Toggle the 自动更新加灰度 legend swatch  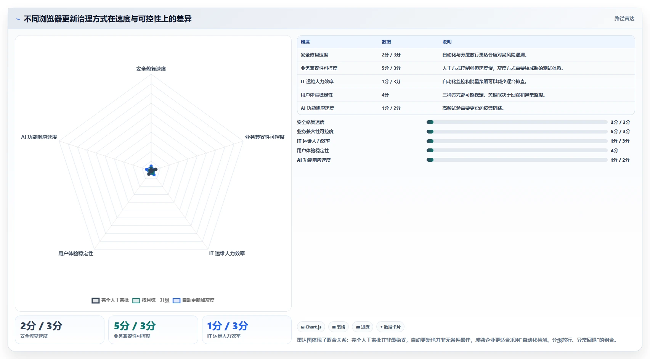coord(177,301)
